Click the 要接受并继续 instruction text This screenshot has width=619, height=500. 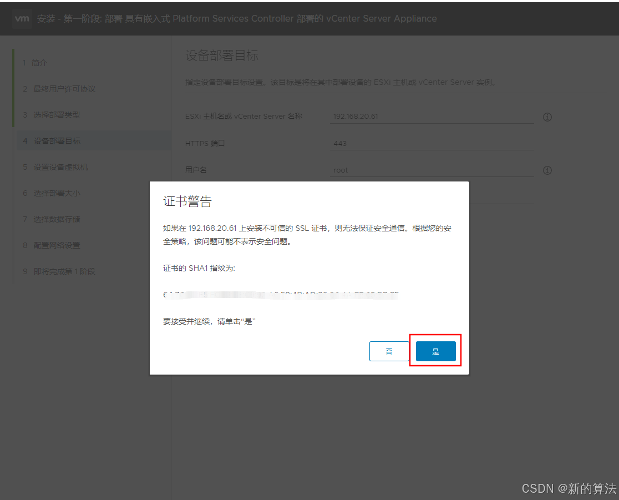[x=209, y=321]
